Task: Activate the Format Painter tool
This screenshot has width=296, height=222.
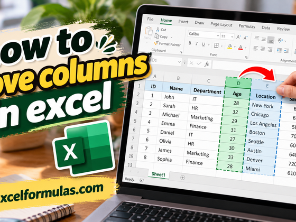Action: (x=167, y=44)
